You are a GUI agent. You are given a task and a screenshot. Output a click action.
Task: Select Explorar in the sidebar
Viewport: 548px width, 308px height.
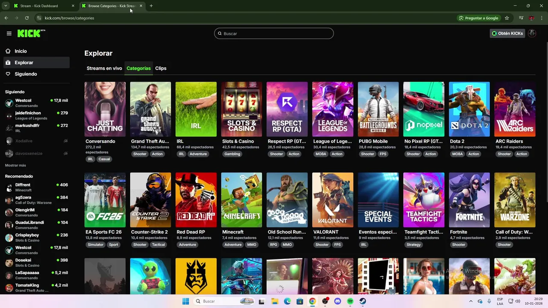tap(36, 62)
